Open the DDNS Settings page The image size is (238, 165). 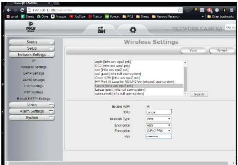tap(34, 80)
